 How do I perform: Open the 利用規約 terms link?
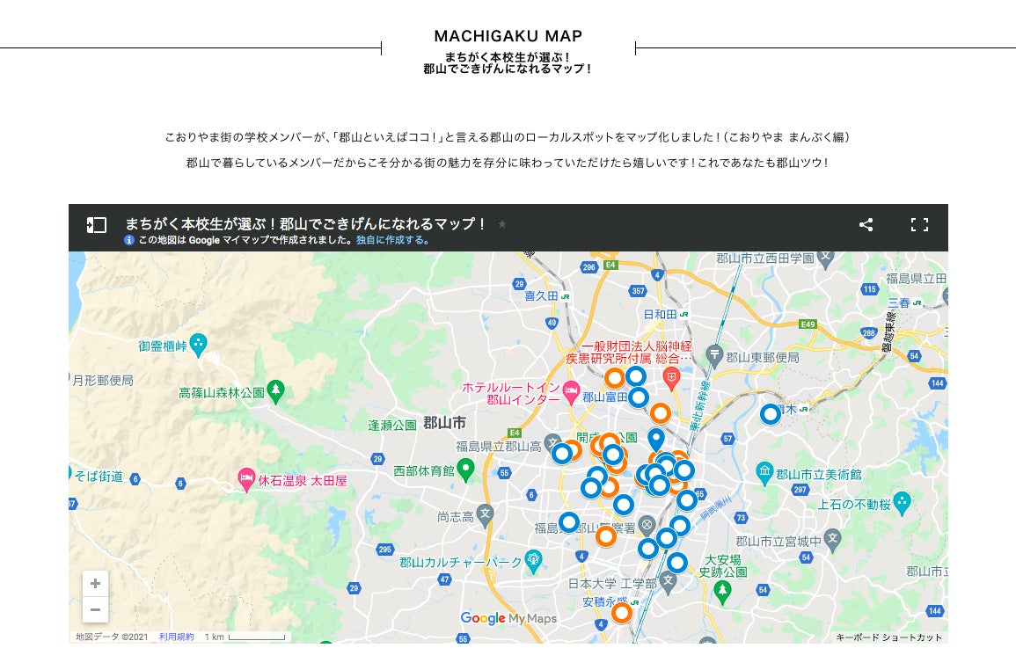[176, 637]
